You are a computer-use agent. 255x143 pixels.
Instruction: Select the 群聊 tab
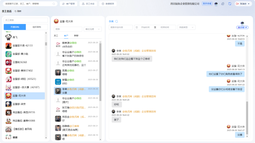pos(76,35)
